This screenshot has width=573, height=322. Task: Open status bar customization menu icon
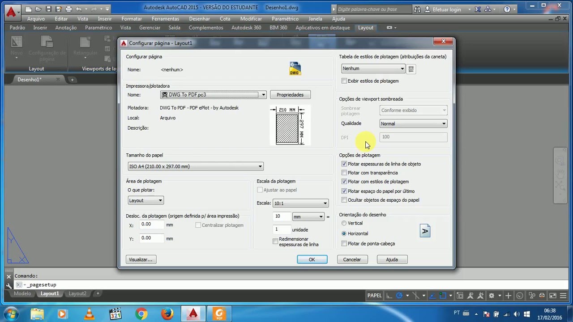(564, 295)
